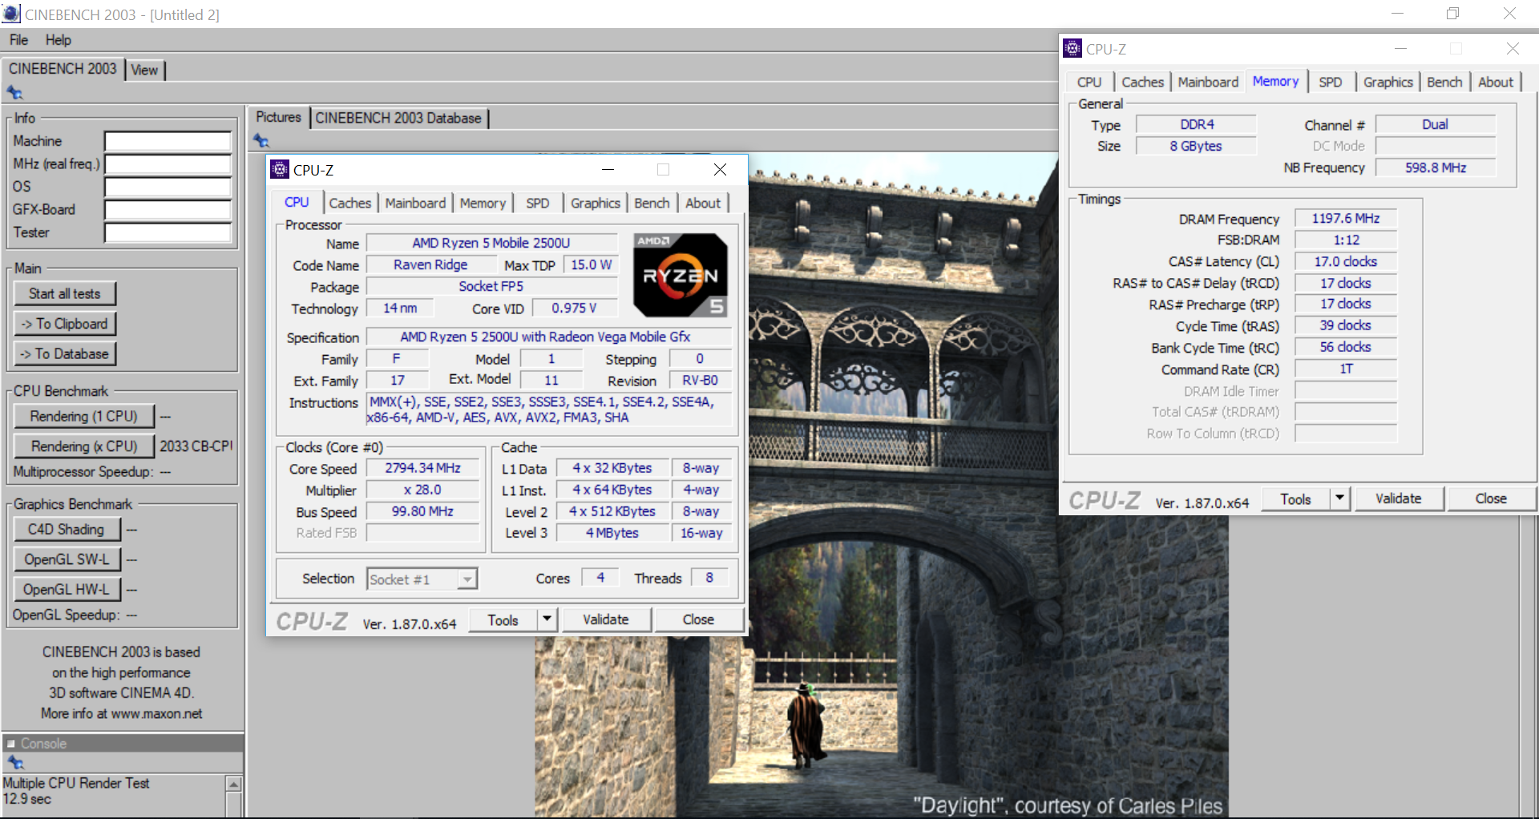Select the Pictures tab
Image resolution: width=1539 pixels, height=819 pixels.
278,117
